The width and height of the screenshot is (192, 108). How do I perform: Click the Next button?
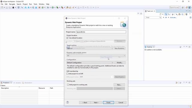(96, 103)
